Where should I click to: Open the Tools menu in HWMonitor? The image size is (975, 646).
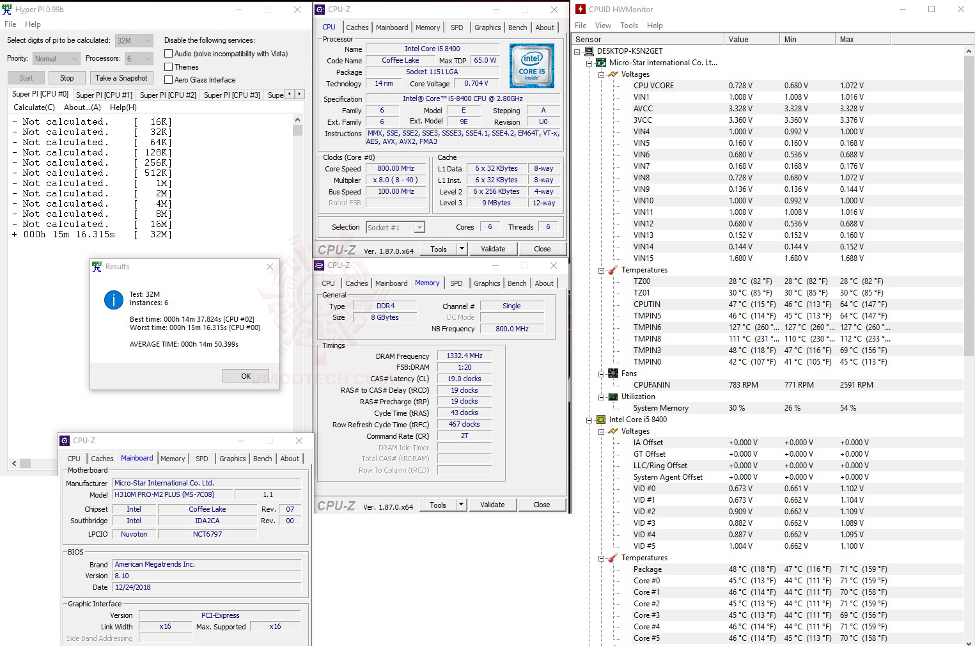point(629,26)
